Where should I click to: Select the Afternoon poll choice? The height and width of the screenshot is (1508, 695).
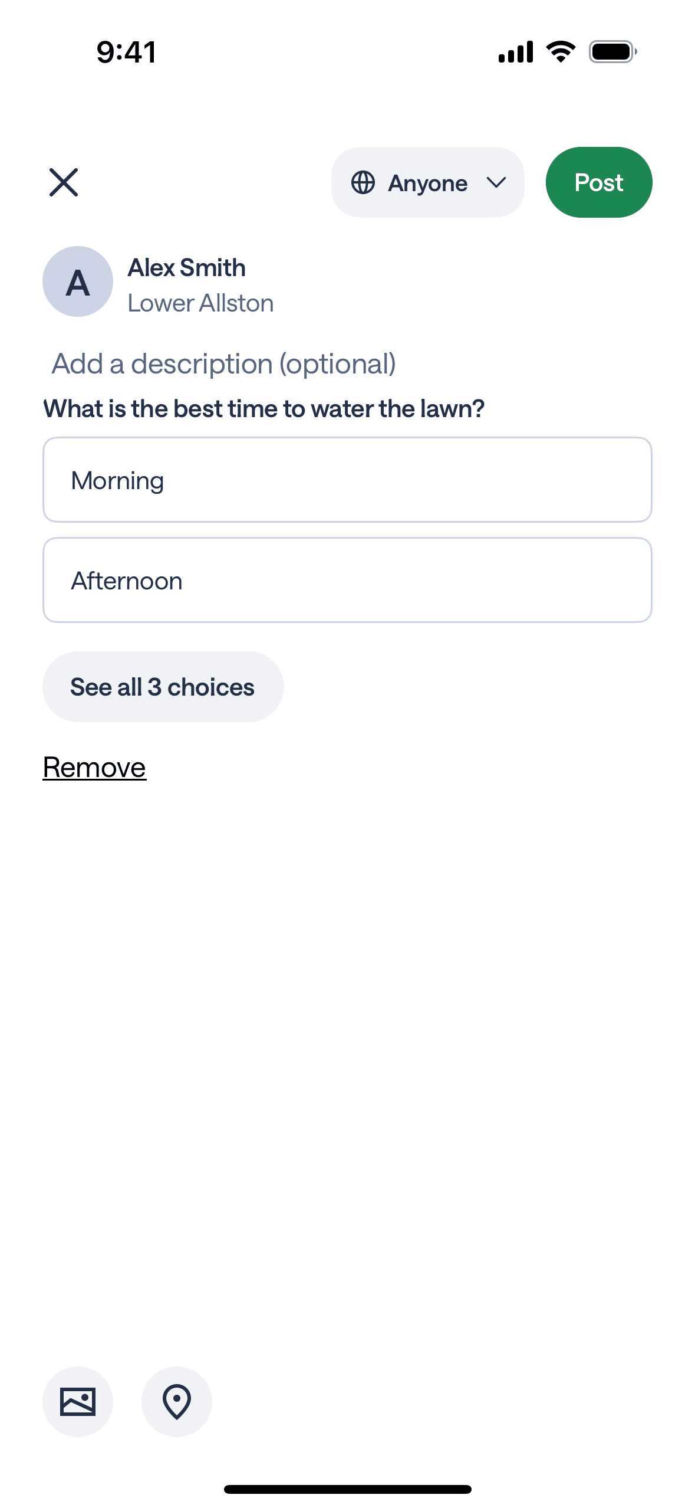(347, 580)
